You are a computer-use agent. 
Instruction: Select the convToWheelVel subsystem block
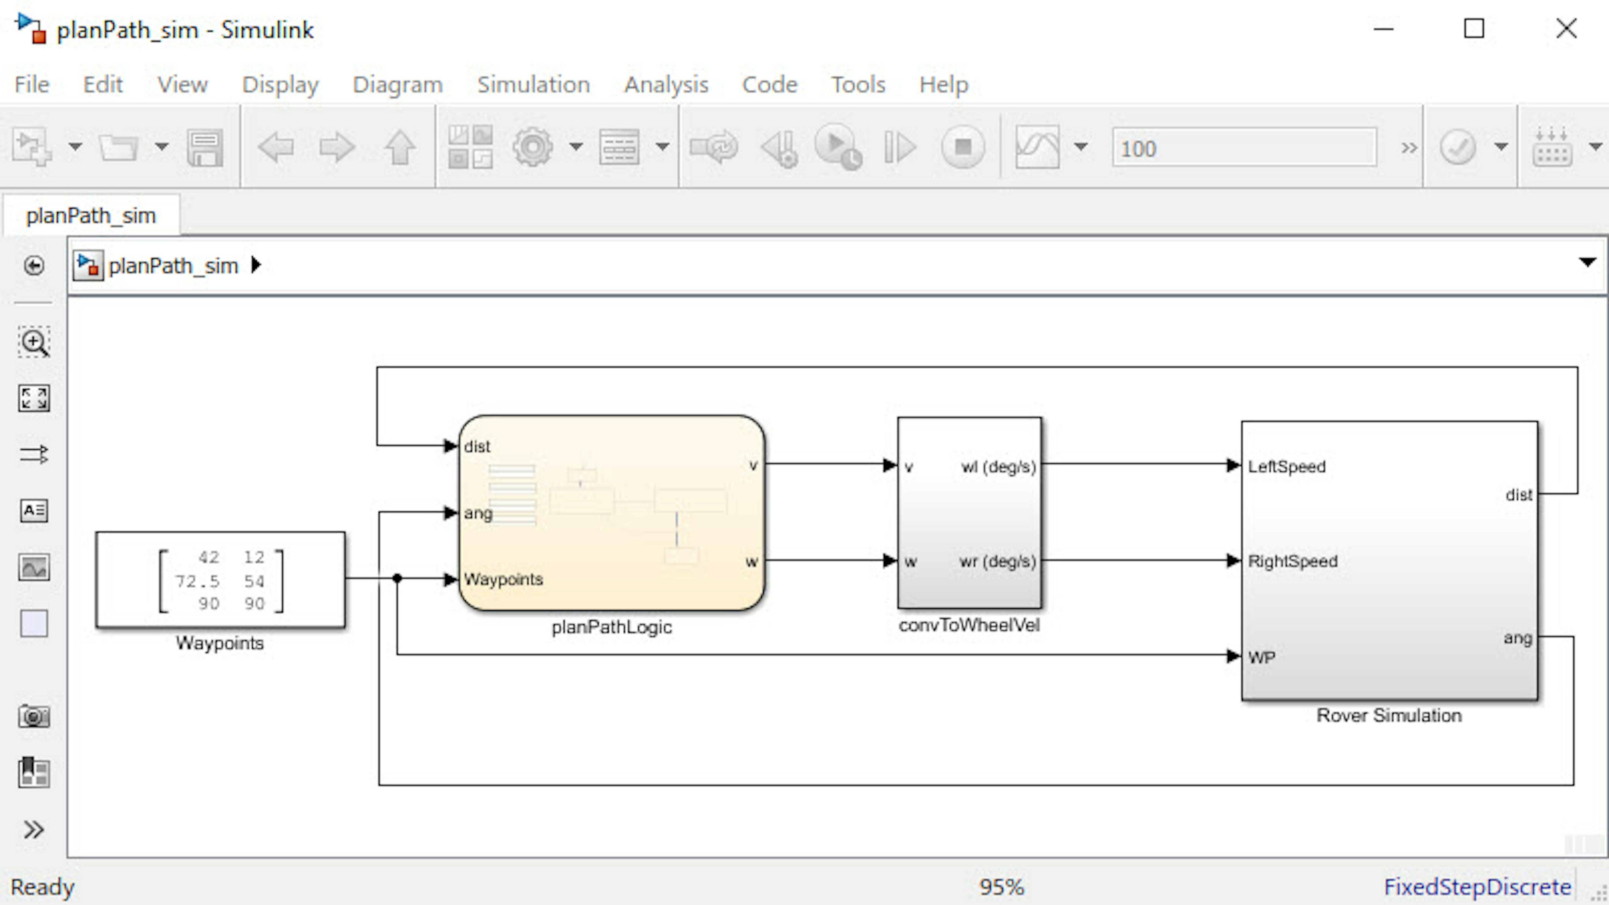[x=969, y=513]
